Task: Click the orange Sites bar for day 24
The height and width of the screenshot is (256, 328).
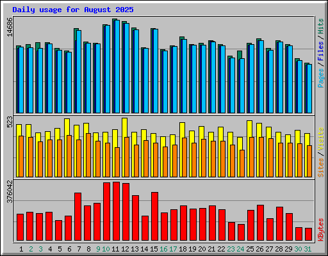Action: click(242, 163)
